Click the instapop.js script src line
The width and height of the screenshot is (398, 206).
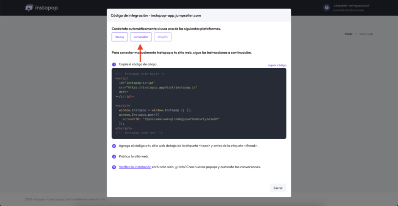pos(158,88)
